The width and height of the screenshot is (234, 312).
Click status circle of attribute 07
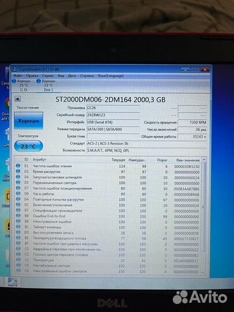(18, 188)
